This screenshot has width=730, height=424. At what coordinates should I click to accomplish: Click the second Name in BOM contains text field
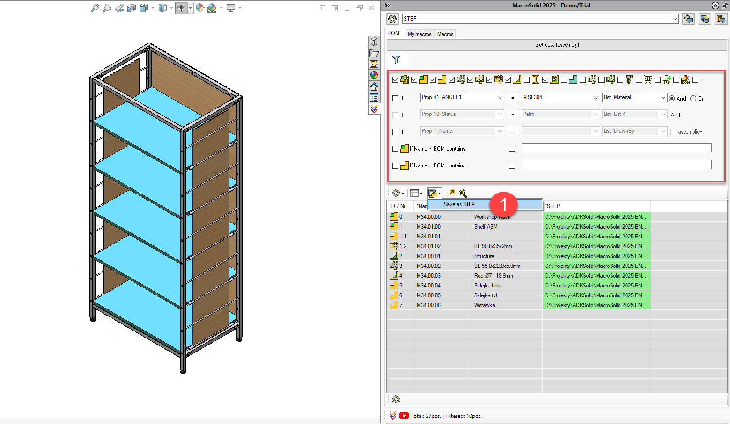tap(616, 165)
